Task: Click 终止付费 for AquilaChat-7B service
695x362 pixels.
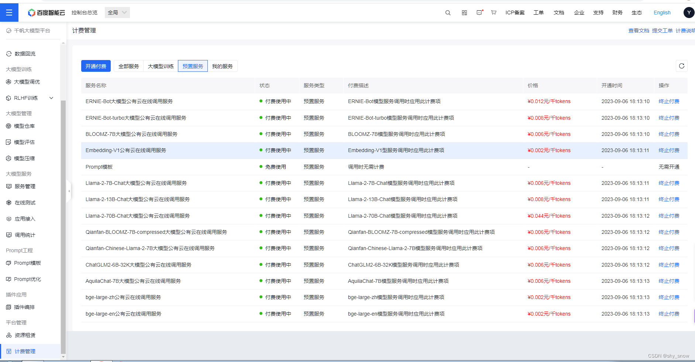Action: point(669,281)
